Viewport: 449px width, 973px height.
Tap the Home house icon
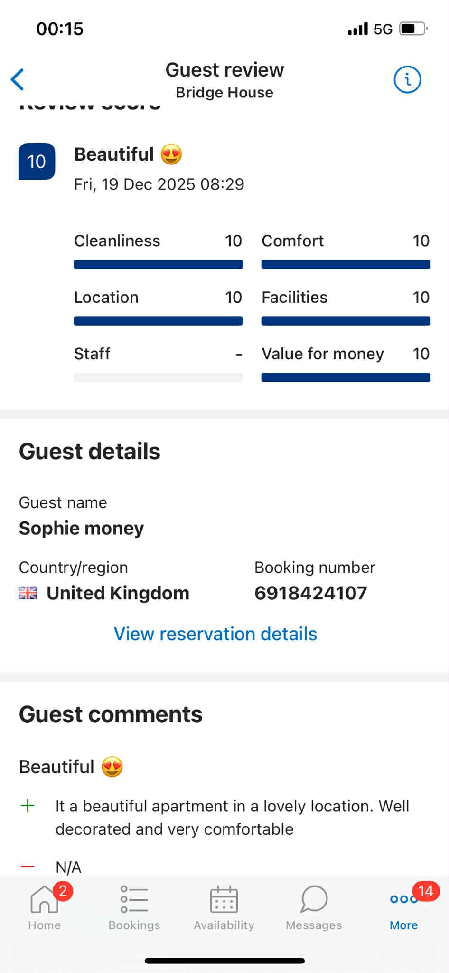[x=44, y=899]
